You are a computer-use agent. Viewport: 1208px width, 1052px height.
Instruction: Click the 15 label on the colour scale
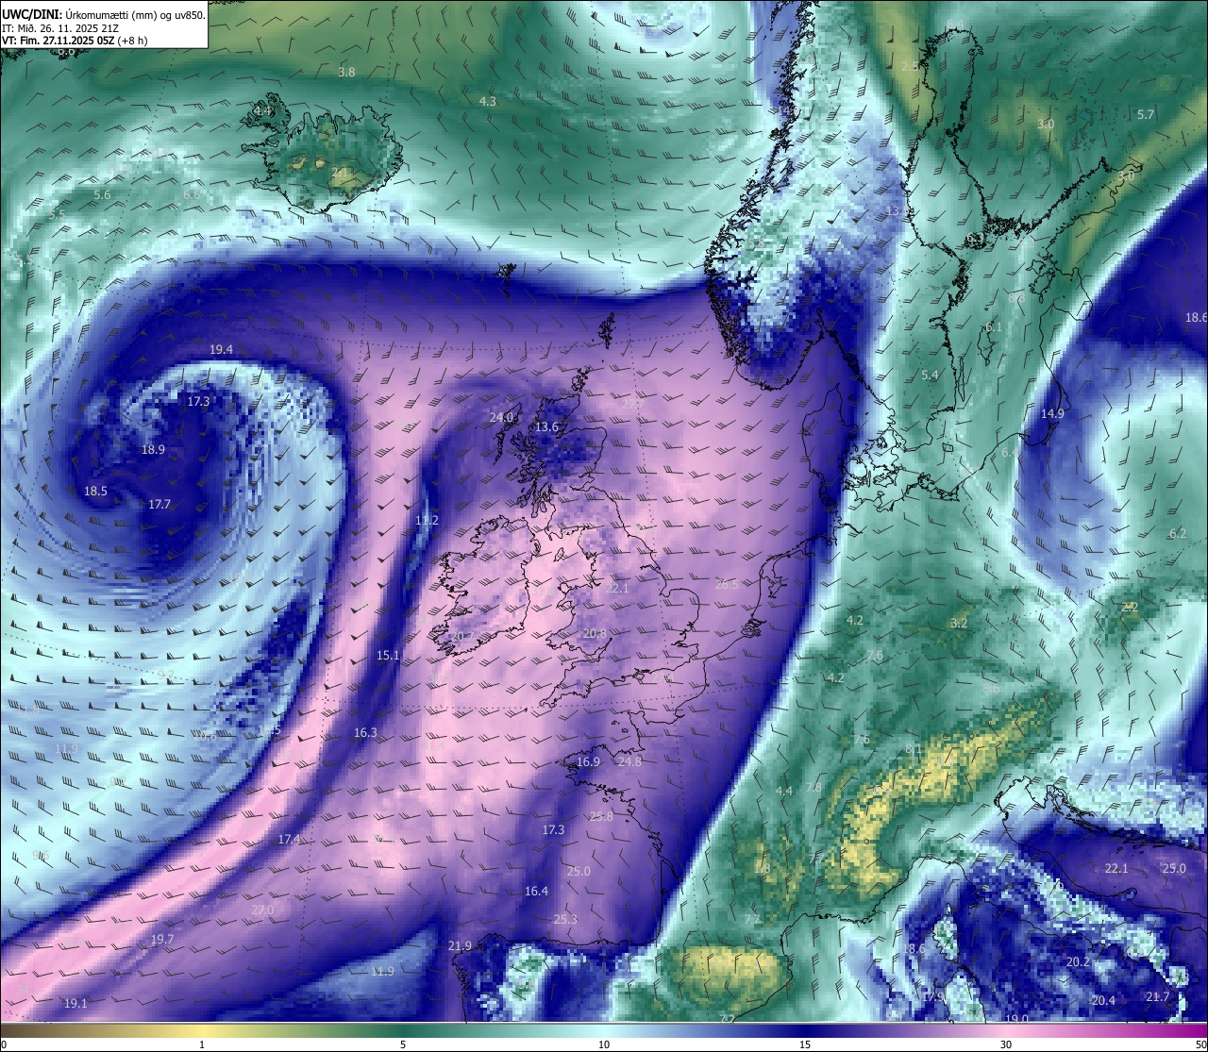coord(805,1044)
